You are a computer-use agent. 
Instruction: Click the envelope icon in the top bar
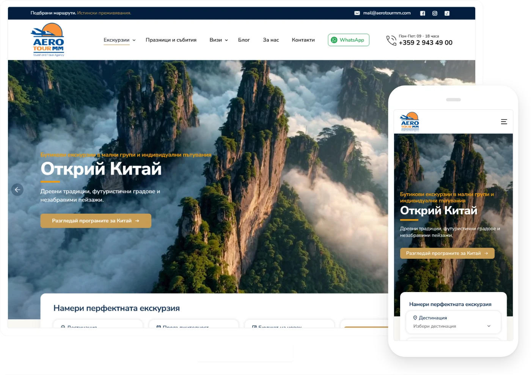pos(357,13)
